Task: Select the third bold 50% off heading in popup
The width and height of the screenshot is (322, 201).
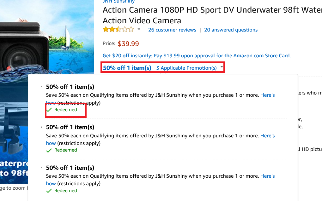Action: pos(70,168)
